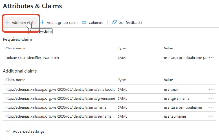This screenshot has height=140, width=219.
Task: Click the Advanced settings chevron arrow
Action: (8, 131)
